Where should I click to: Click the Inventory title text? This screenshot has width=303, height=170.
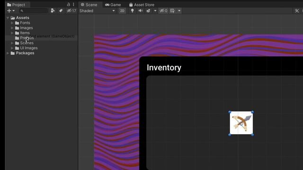click(x=164, y=68)
